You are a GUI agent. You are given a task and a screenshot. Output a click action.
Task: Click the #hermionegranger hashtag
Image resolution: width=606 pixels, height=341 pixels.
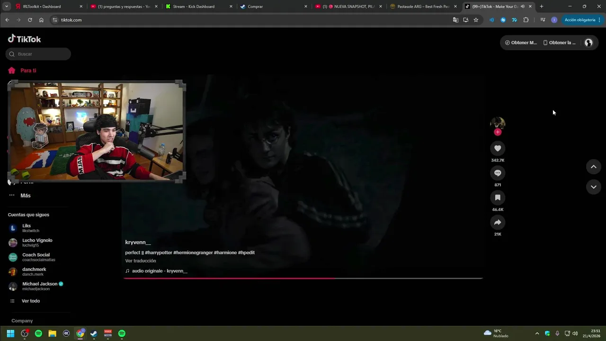193,253
